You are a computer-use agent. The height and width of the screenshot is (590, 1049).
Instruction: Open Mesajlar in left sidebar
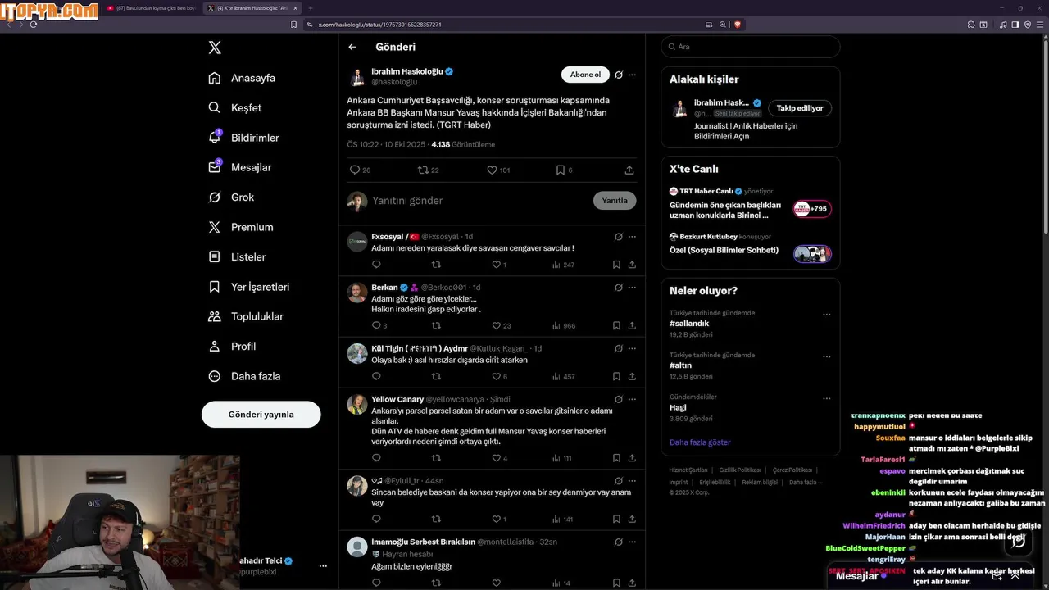[239, 167]
